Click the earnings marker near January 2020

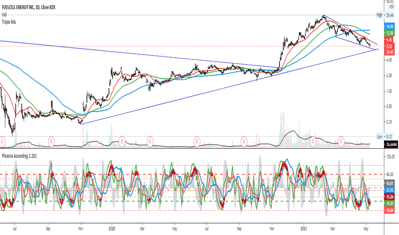pos(122,141)
